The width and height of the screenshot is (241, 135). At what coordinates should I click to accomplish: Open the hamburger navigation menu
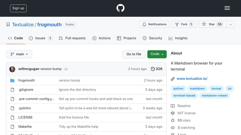tap(227, 8)
